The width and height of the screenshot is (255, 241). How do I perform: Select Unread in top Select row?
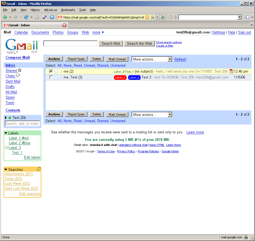[x=89, y=65]
